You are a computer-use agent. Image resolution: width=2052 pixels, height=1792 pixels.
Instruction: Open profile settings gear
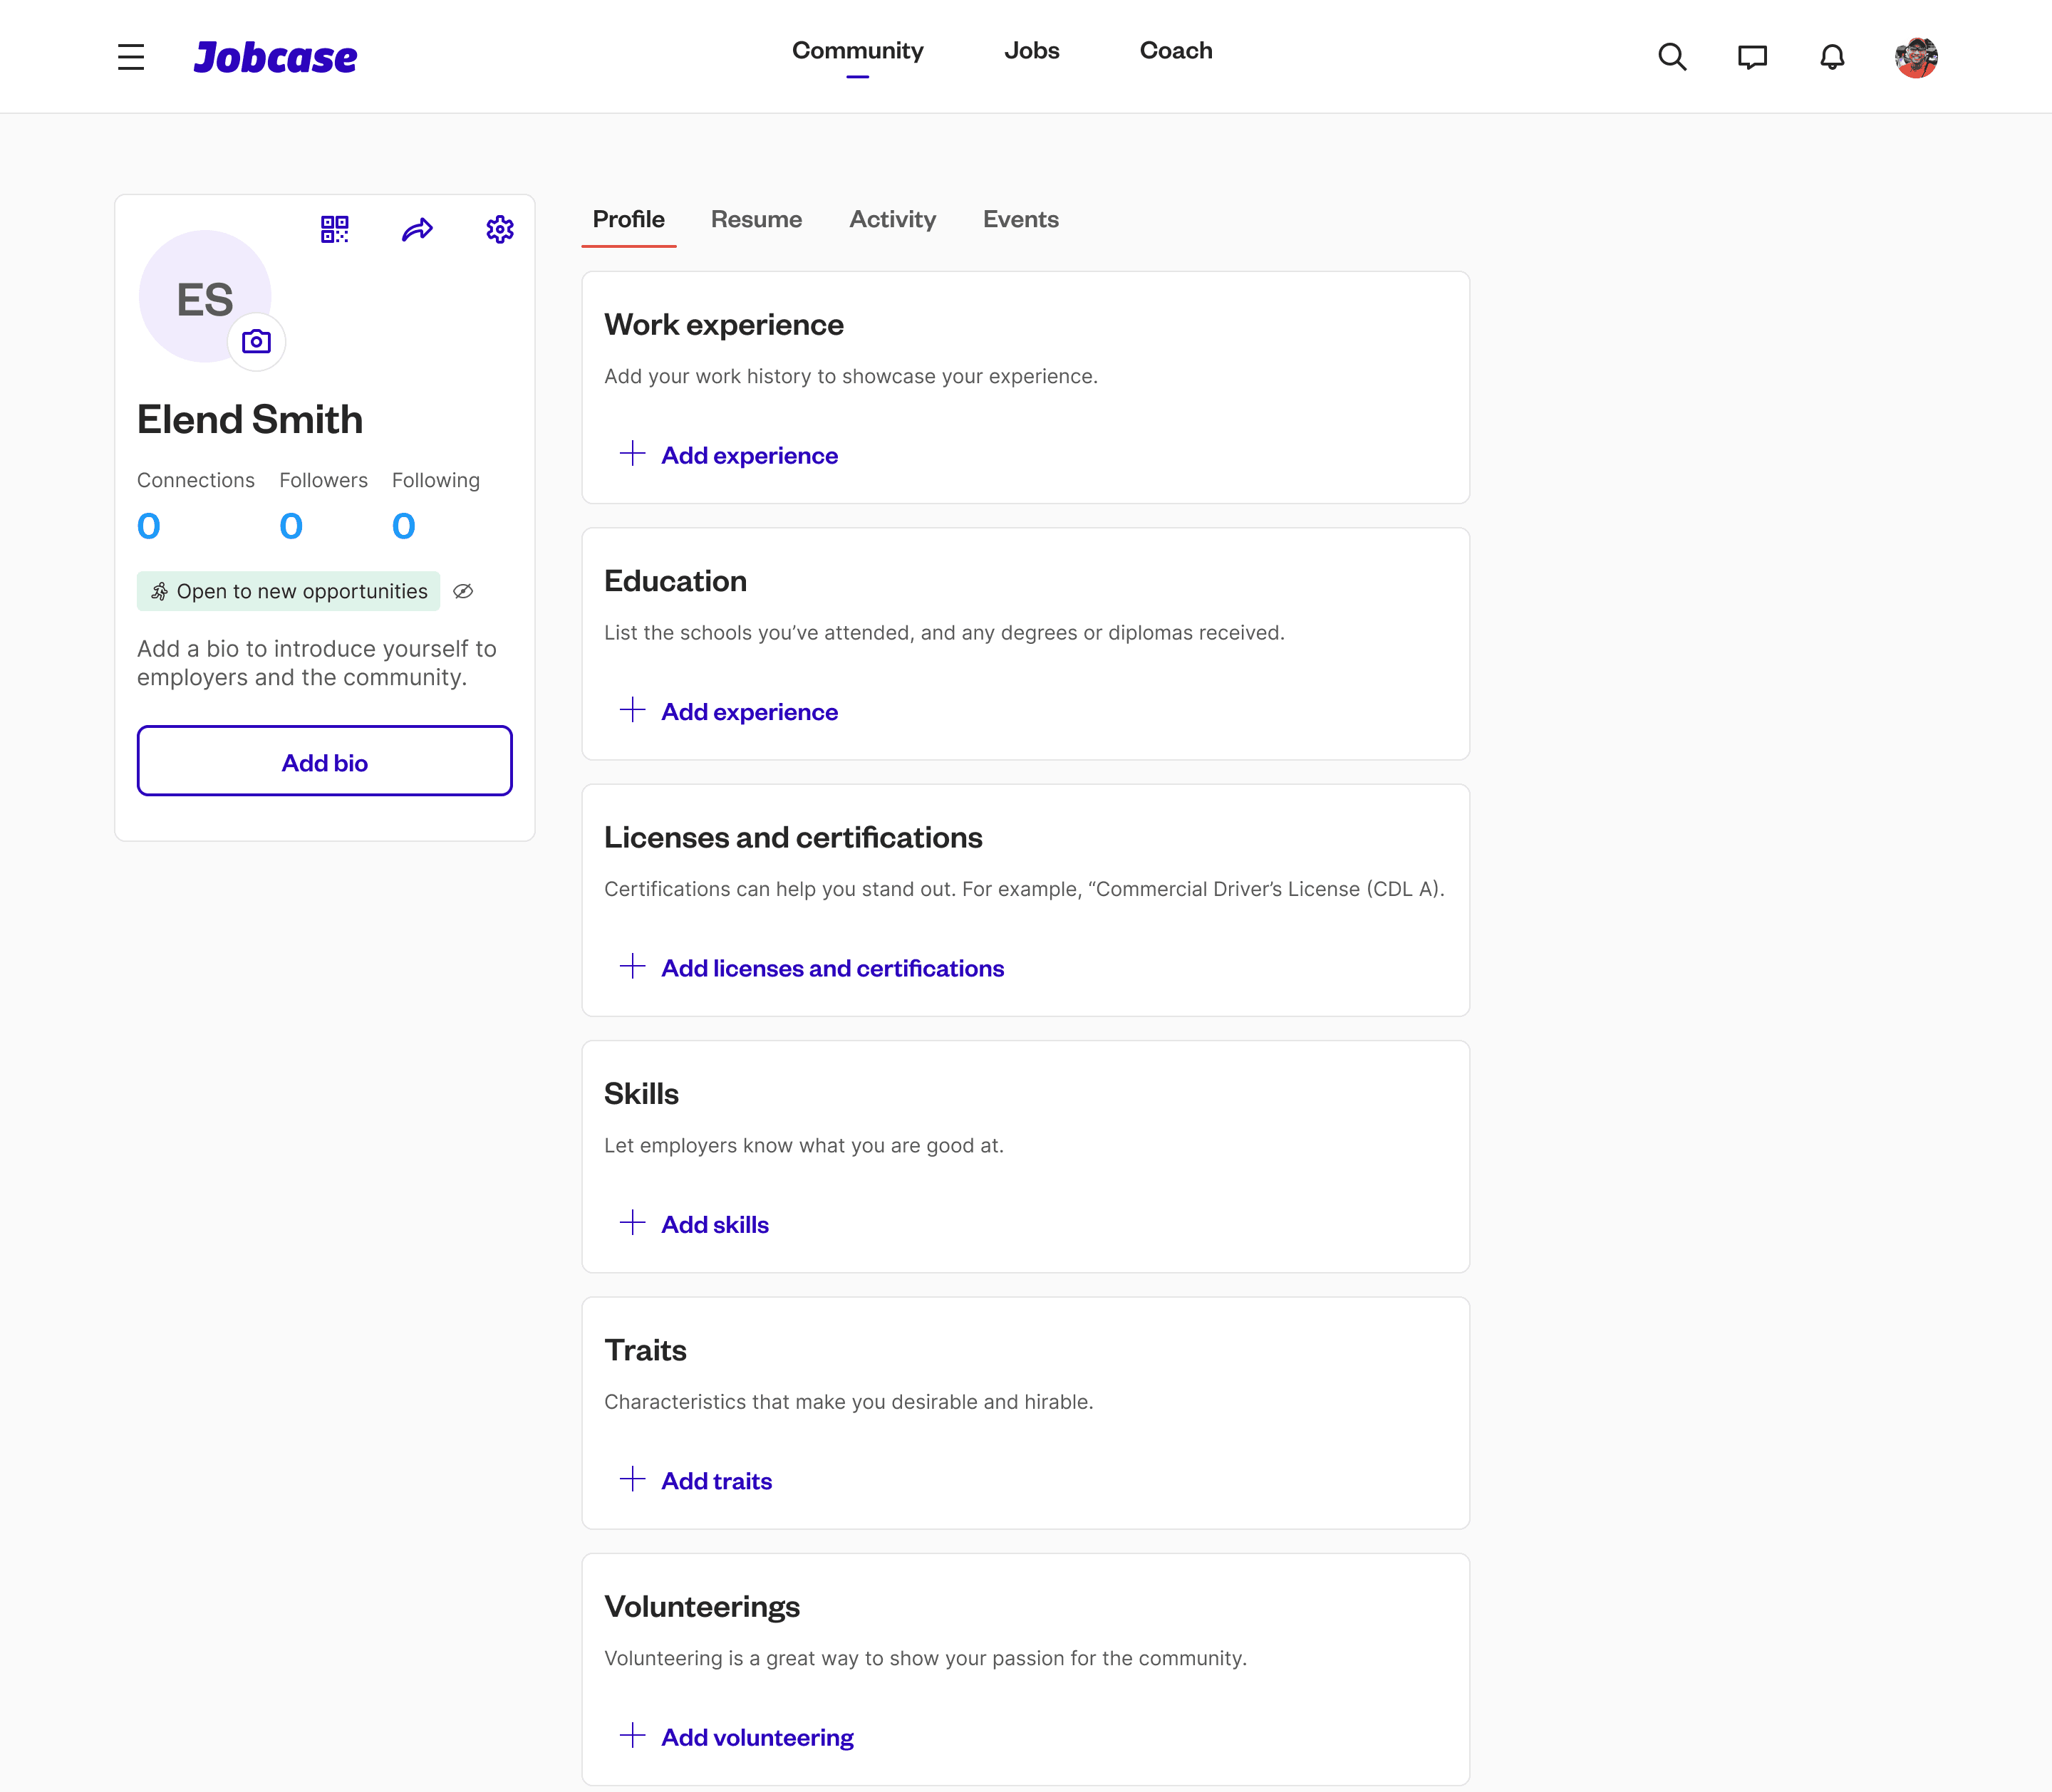pos(500,229)
